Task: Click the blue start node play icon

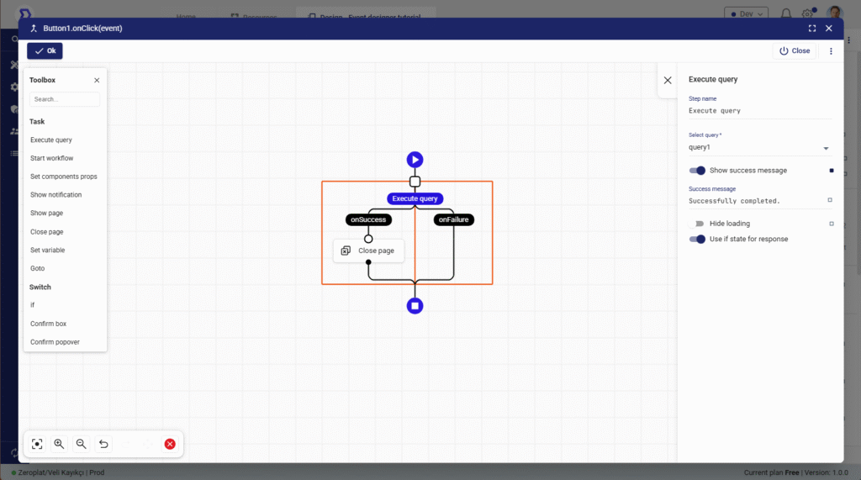Action: [x=415, y=160]
